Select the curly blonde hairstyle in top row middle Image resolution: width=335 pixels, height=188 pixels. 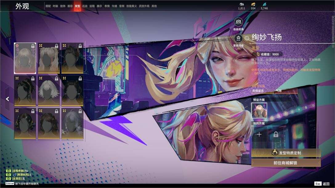click(49, 58)
